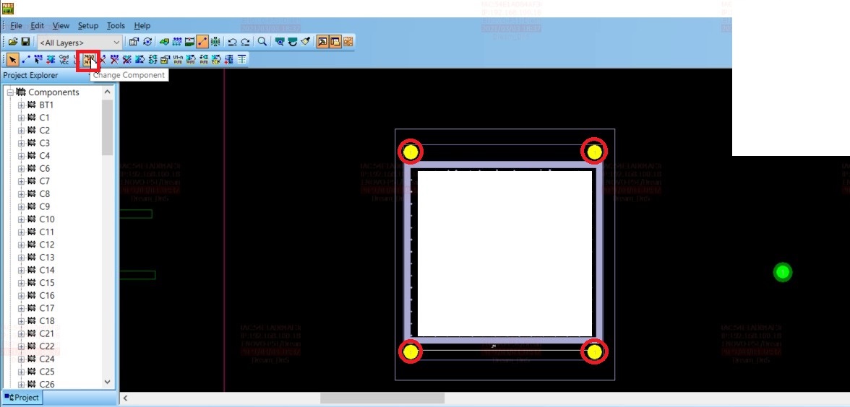Toggle the Project Explorer window icon

click(335, 42)
